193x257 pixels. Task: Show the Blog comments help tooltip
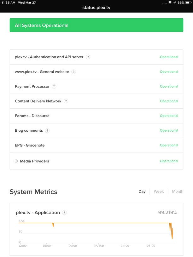click(47, 130)
